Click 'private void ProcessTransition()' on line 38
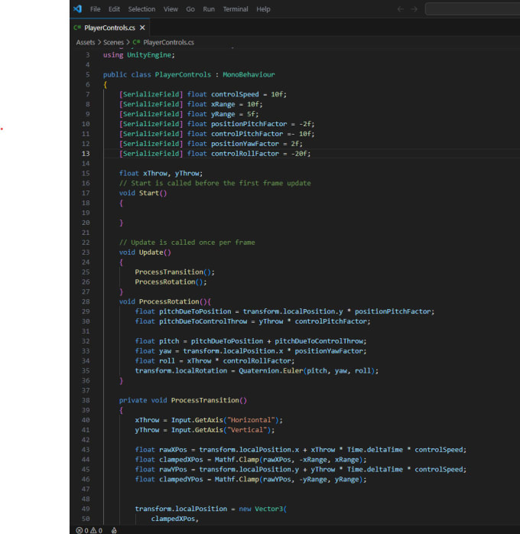520x534 pixels. 183,401
